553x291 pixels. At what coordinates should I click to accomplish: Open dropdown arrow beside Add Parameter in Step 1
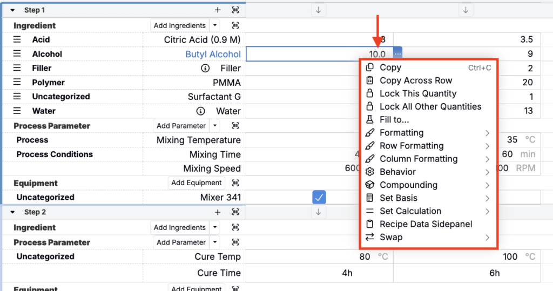[x=215, y=126]
